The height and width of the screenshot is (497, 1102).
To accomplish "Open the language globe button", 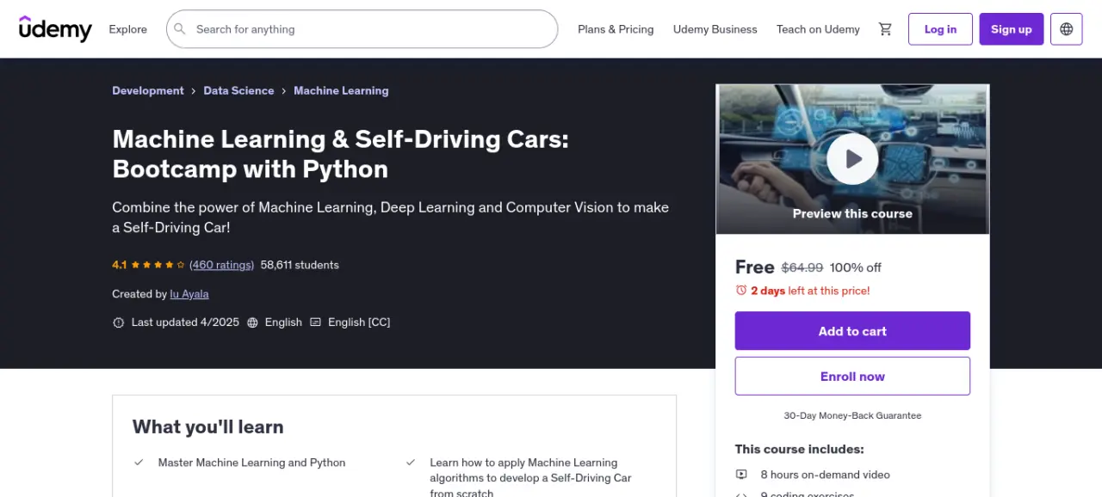I will point(1067,29).
